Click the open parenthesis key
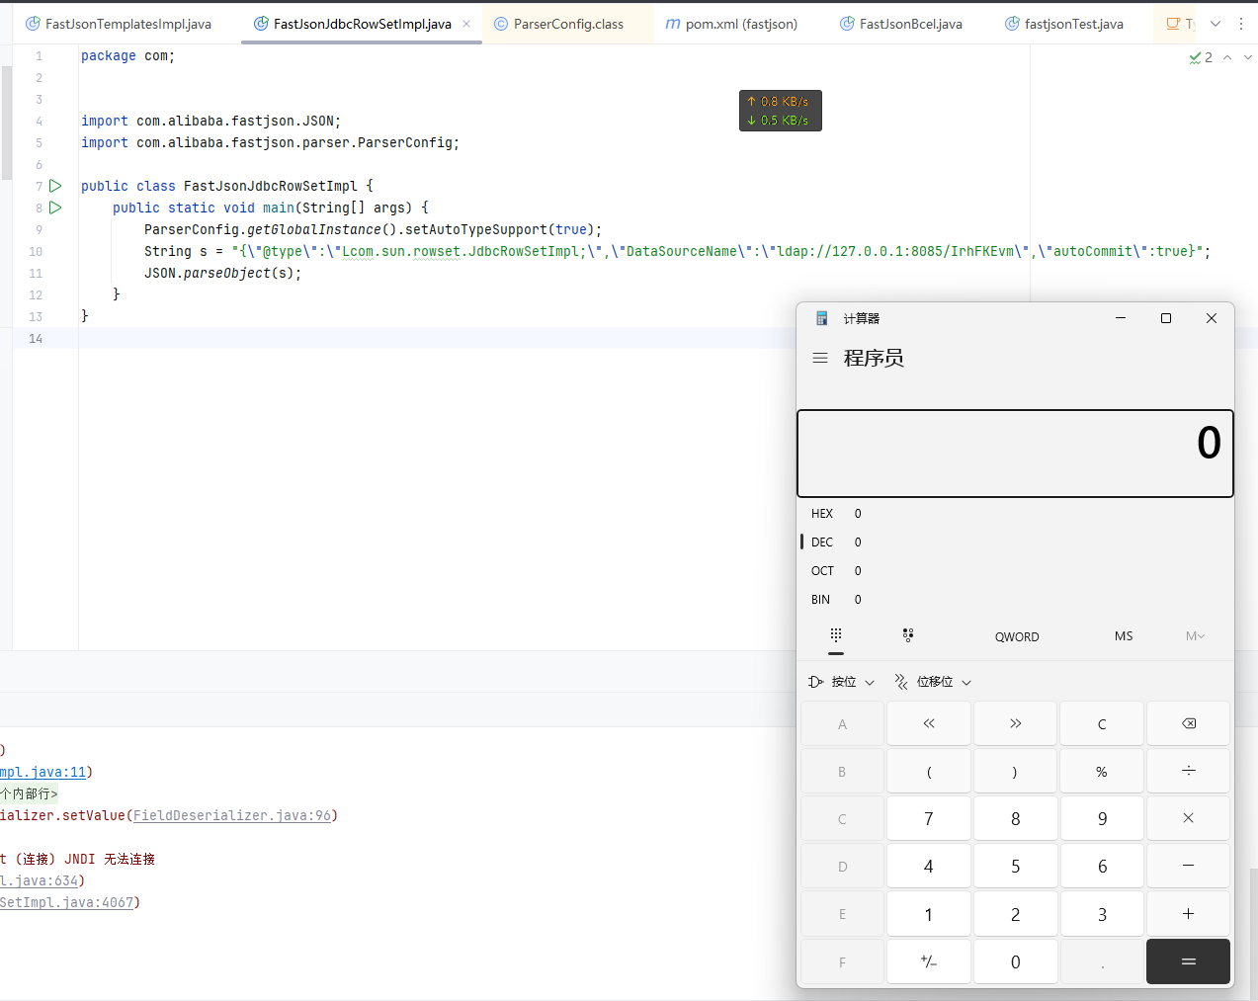Screen dimensions: 1258x1001 point(929,771)
